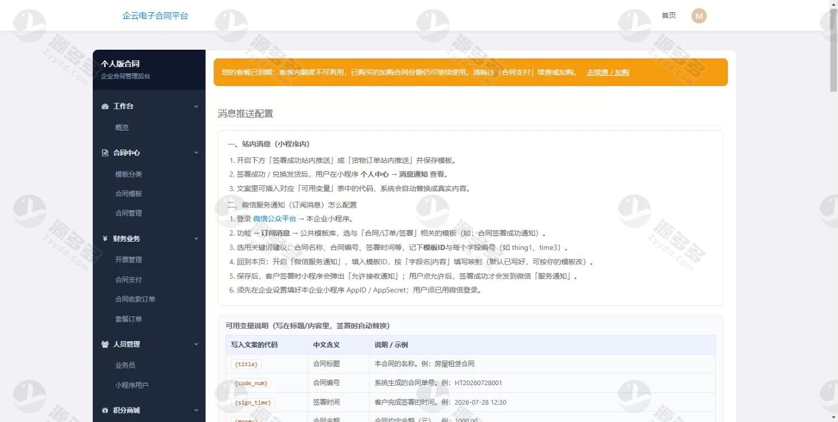Open 小程序用户 in the sidebar

[x=132, y=385]
